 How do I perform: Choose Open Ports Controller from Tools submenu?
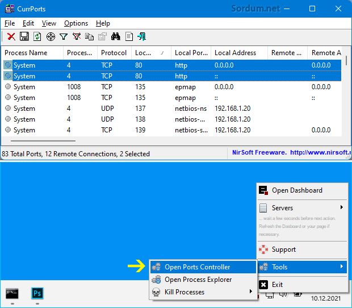[203, 267]
